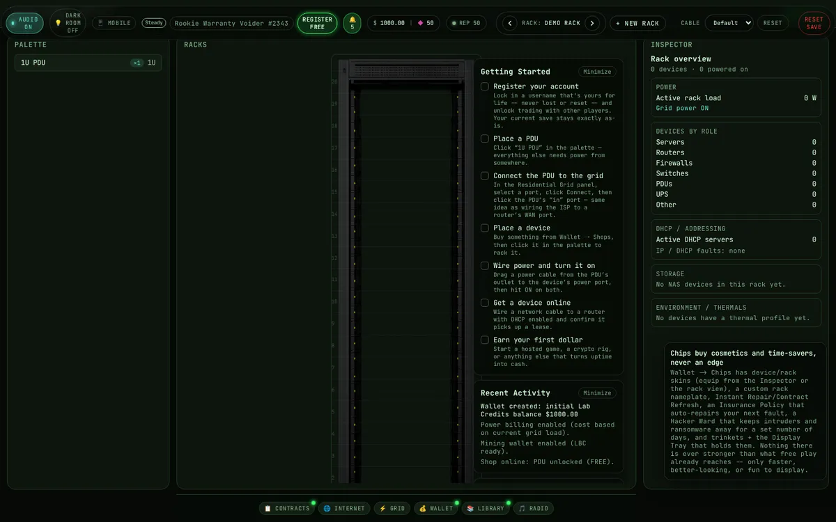The height and width of the screenshot is (522, 836).
Task: Select 1U PDU in the palette
Action: point(88,63)
